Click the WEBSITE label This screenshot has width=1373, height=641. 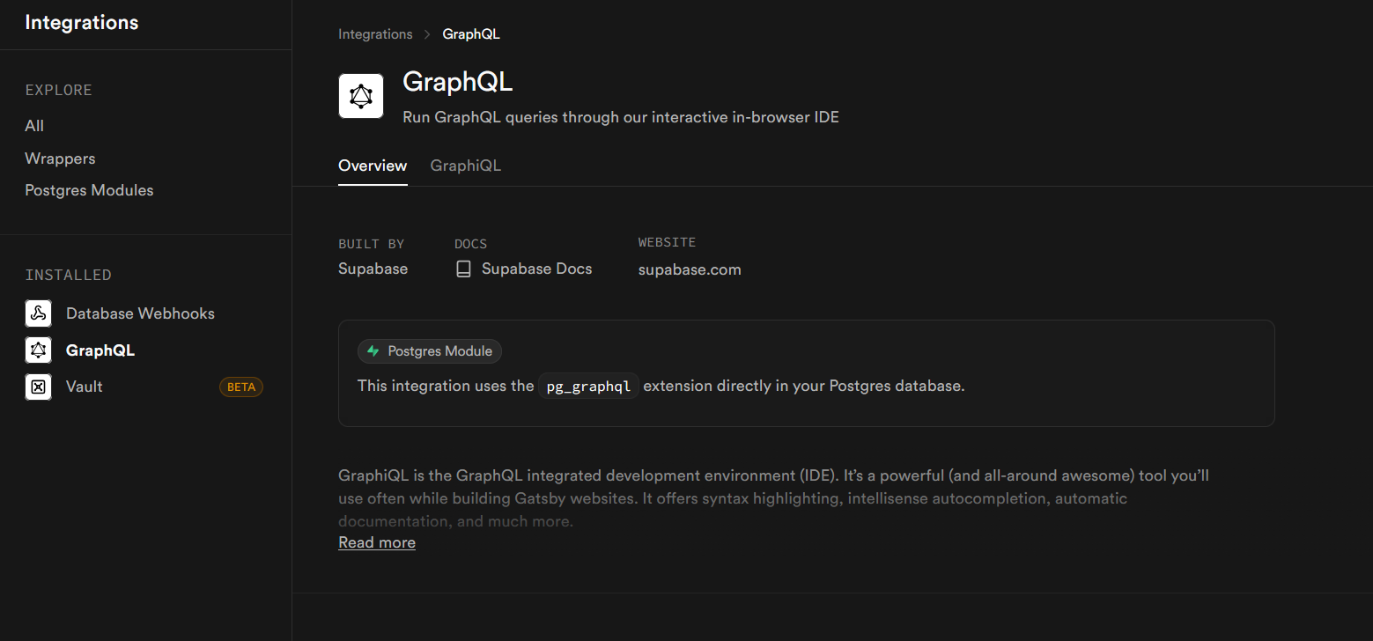[x=667, y=242]
